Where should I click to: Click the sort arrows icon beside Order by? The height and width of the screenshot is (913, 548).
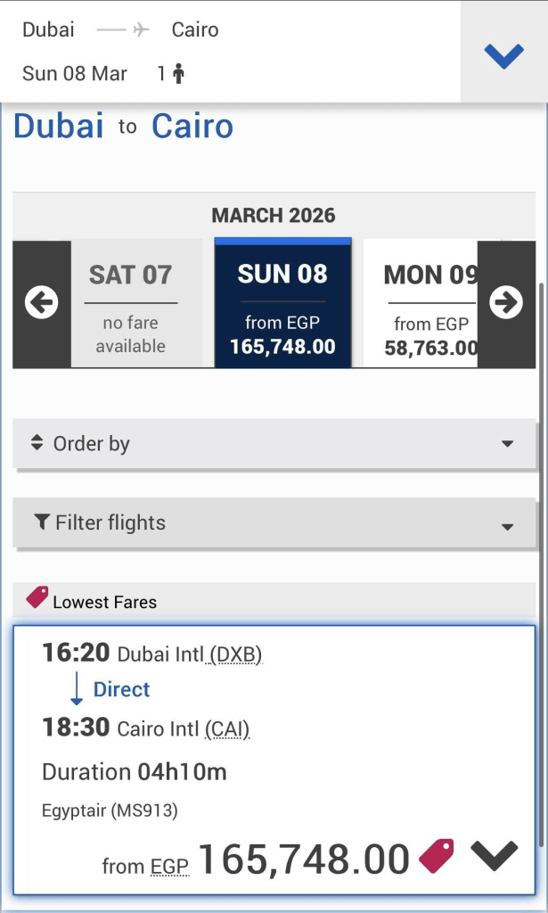tap(37, 442)
